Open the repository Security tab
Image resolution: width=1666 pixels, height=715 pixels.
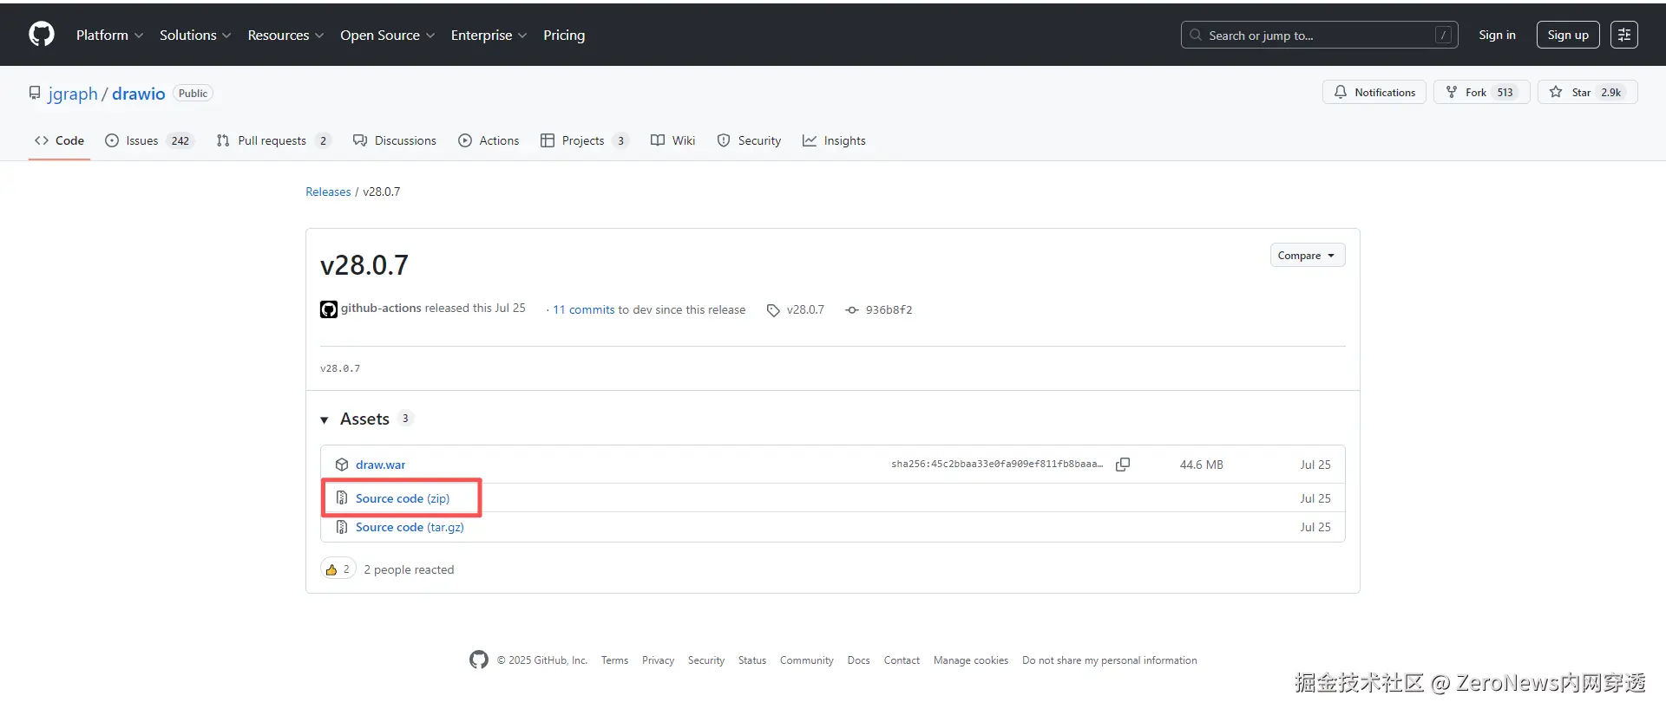click(x=749, y=140)
